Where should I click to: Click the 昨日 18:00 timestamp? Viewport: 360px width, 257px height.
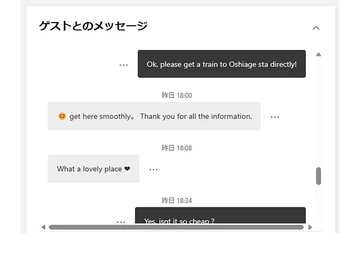pos(176,95)
